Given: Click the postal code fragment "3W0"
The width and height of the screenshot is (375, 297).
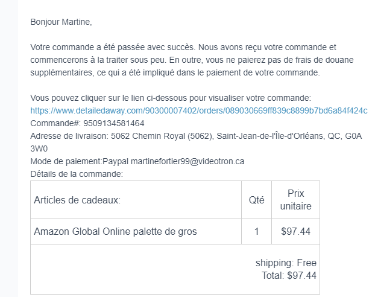Looking at the screenshot, I should (x=39, y=148).
